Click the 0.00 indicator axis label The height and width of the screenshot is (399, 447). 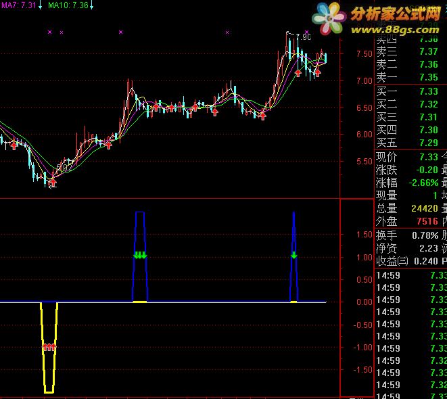[x=364, y=302]
